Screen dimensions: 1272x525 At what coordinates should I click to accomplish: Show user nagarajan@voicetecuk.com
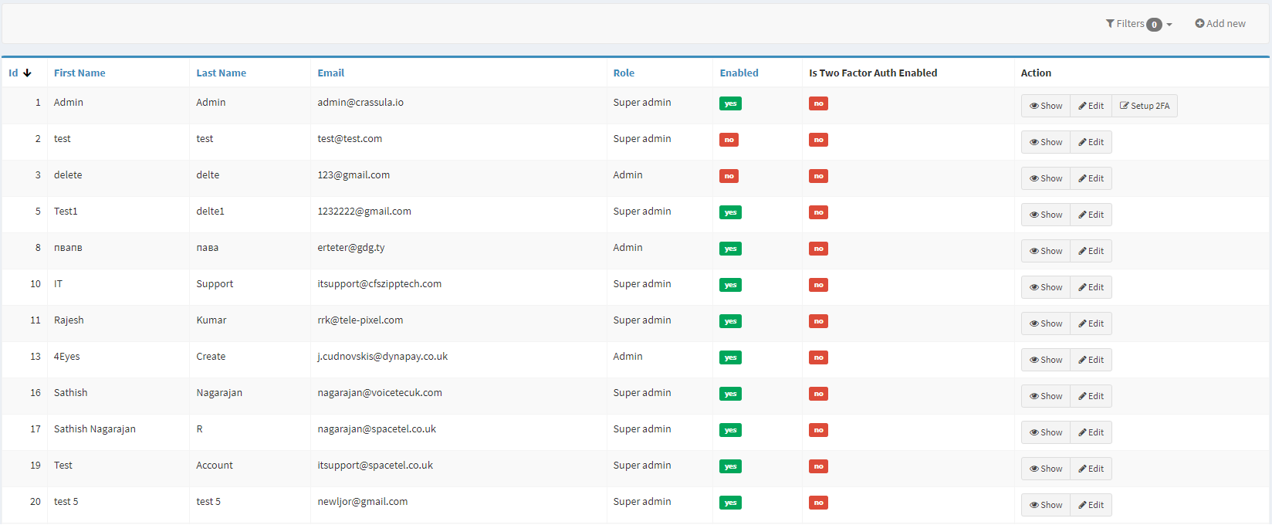tap(1045, 396)
